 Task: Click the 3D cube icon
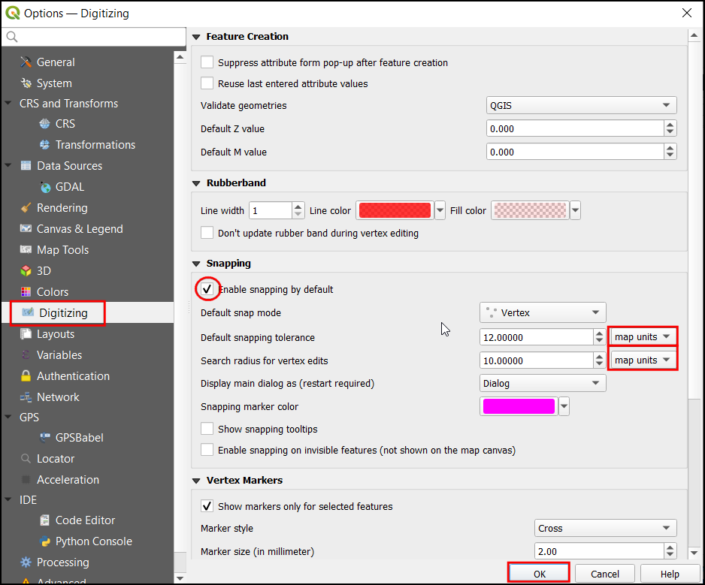(26, 271)
